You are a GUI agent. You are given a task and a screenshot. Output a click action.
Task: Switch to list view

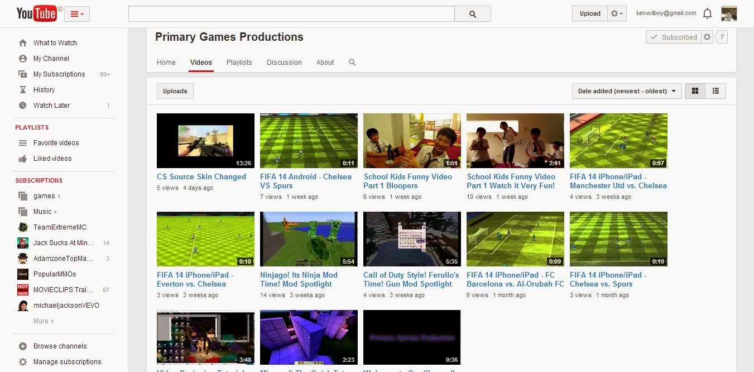(x=715, y=91)
